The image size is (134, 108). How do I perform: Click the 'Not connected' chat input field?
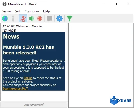click(34, 105)
